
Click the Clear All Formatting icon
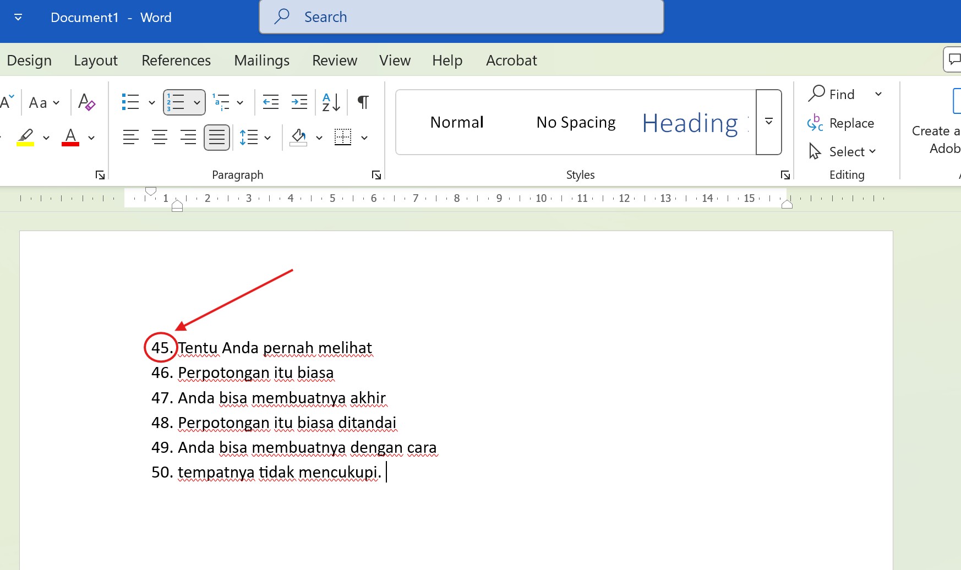(x=86, y=102)
